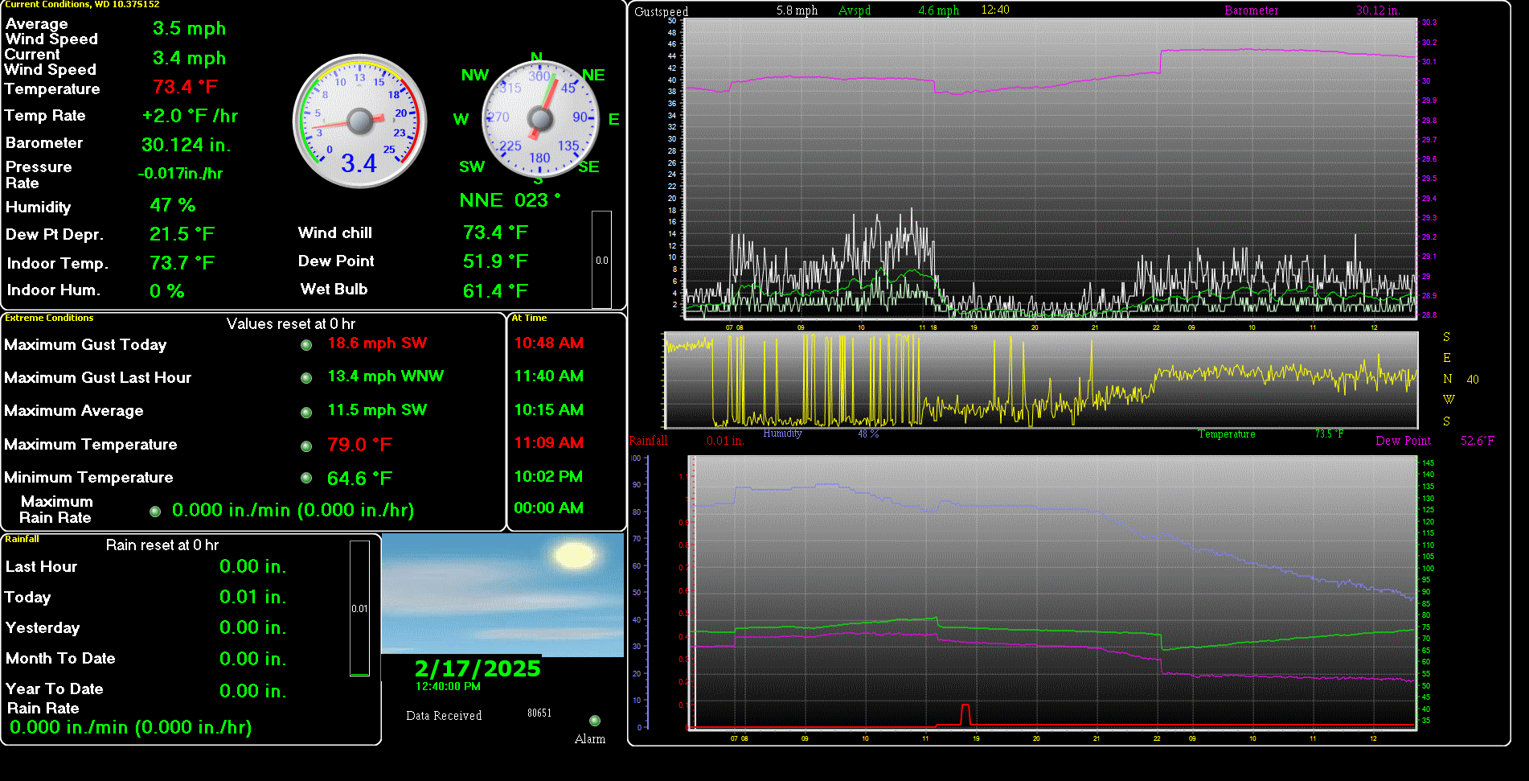Click the yellow wind direction history graph
The height and width of the screenshot is (781, 1529).
coord(1041,380)
